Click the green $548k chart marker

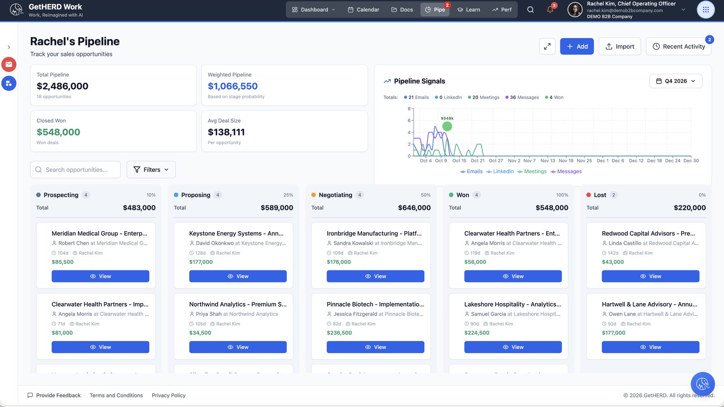447,126
